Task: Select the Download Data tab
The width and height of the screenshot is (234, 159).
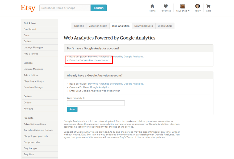Action: click(x=144, y=26)
